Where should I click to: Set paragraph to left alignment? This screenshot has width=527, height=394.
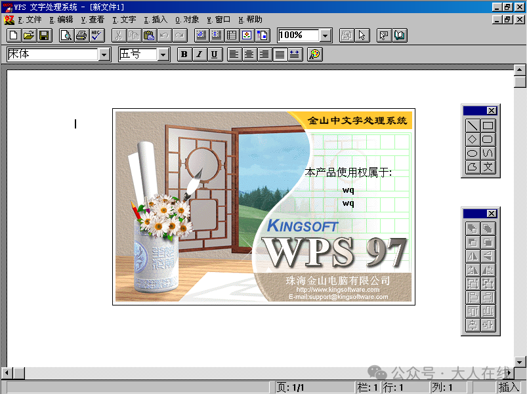234,54
